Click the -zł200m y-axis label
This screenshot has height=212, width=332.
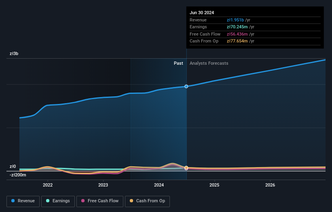tap(18, 175)
